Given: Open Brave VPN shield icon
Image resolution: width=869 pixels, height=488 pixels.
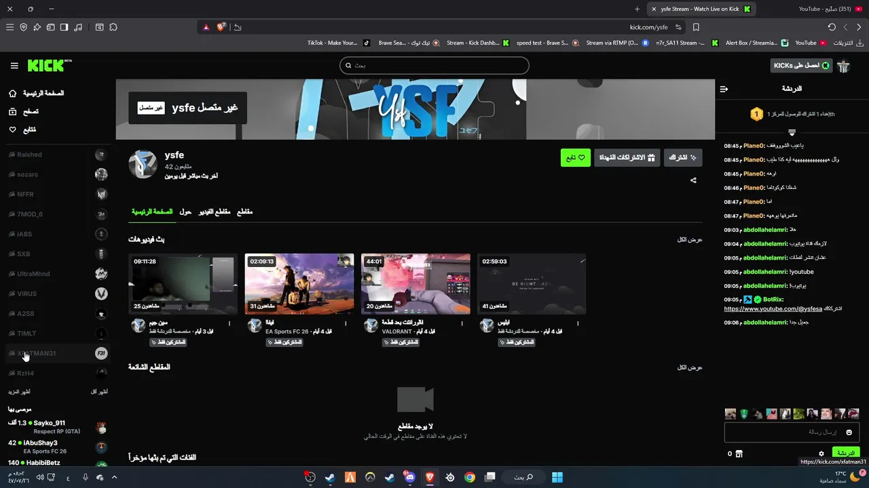Looking at the screenshot, I should (24, 27).
